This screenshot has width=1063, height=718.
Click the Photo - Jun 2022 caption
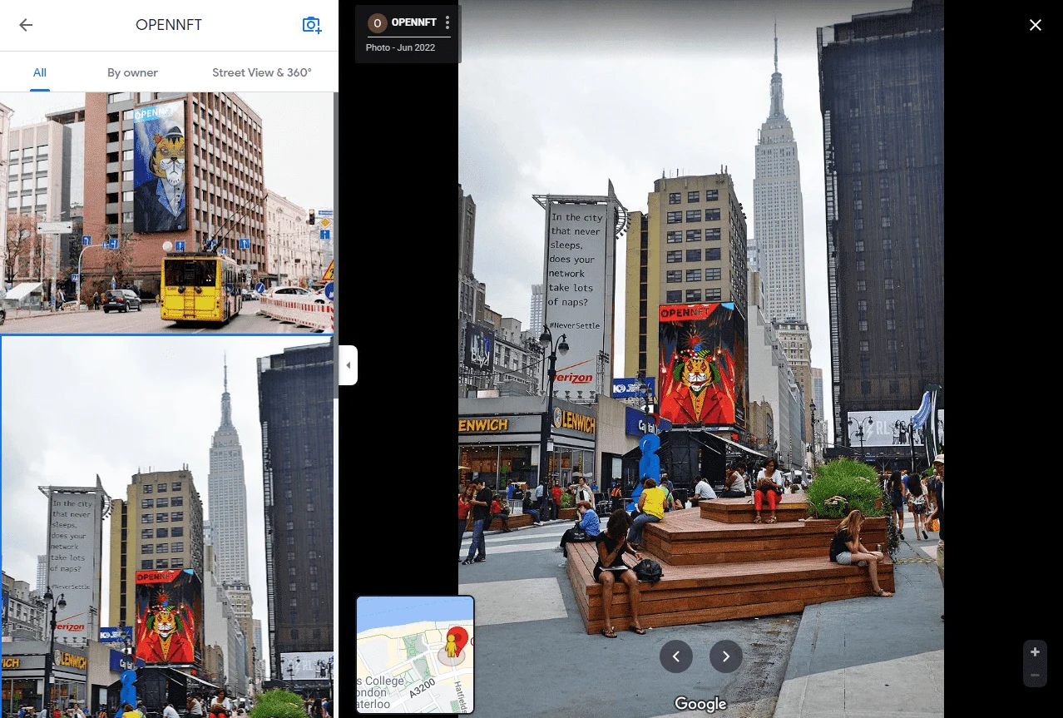click(400, 47)
